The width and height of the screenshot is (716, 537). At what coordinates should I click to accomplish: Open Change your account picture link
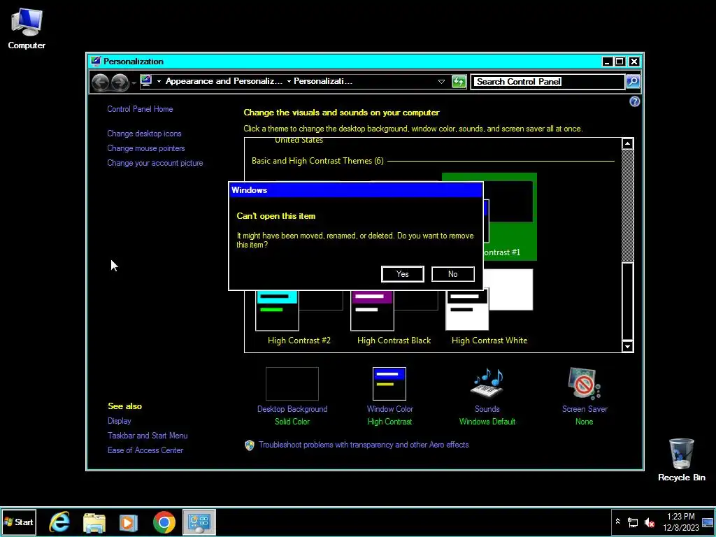click(155, 163)
